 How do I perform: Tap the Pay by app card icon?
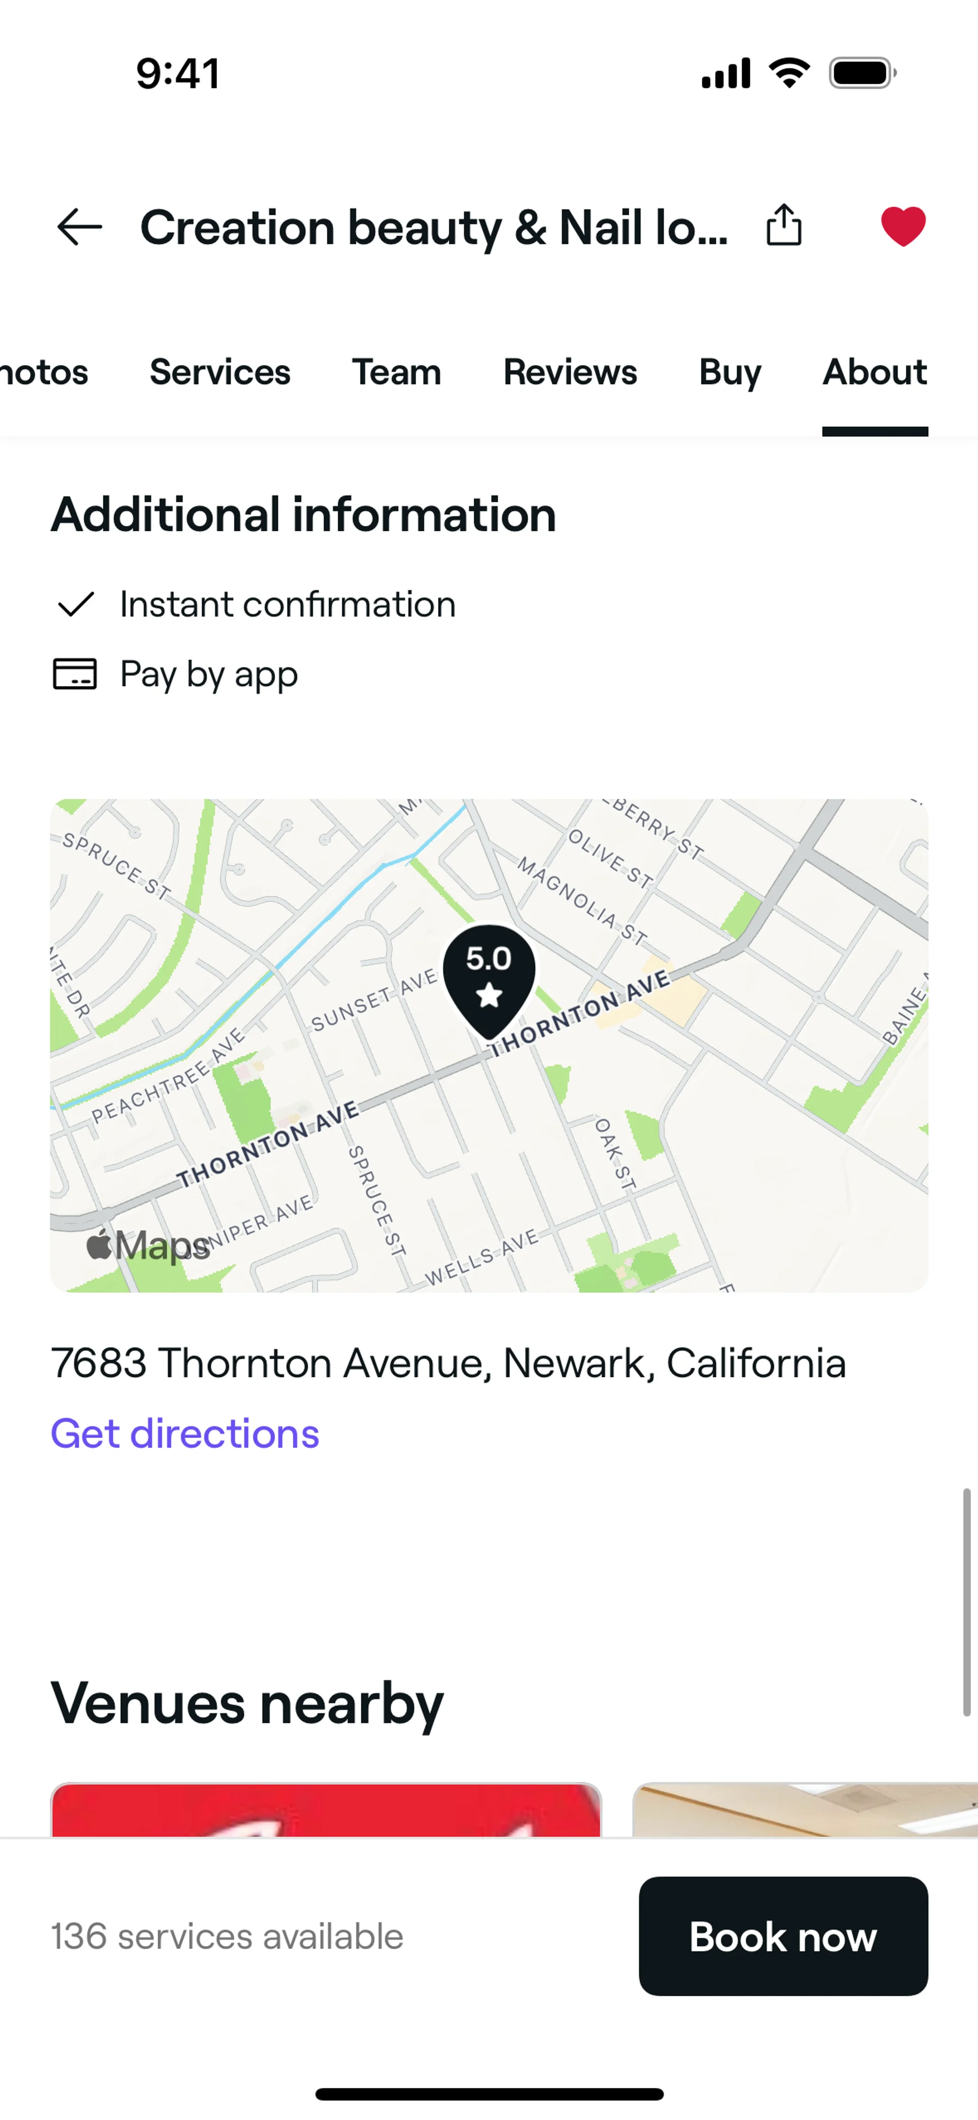75,674
